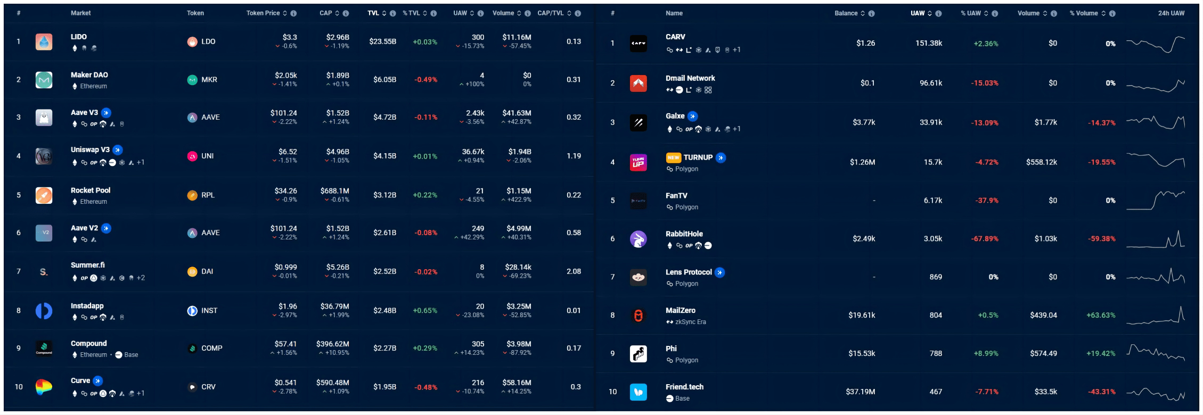Expand the +2 chains for Summer.fi

coord(141,278)
